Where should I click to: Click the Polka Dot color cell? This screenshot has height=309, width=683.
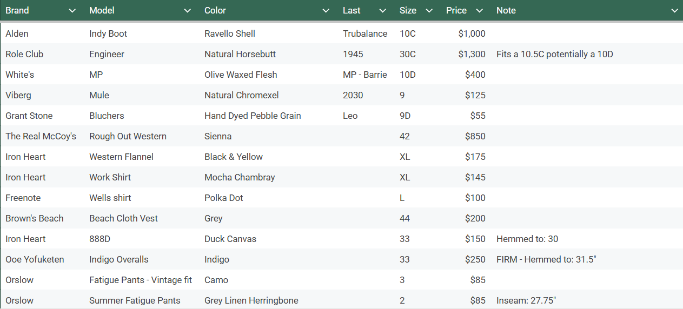(x=224, y=198)
